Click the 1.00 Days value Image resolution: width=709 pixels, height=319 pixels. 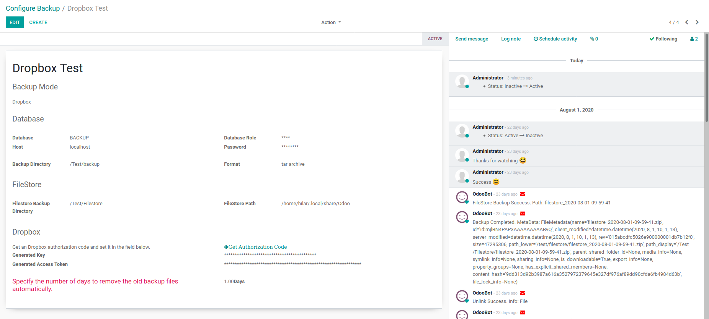point(234,282)
